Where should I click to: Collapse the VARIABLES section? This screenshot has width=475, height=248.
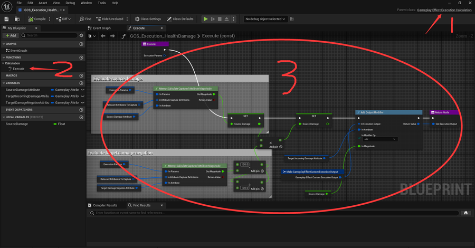click(4, 83)
